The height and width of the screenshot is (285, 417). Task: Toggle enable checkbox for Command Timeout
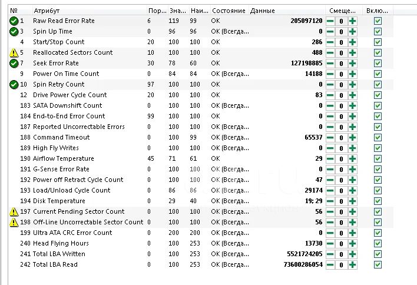(x=378, y=138)
